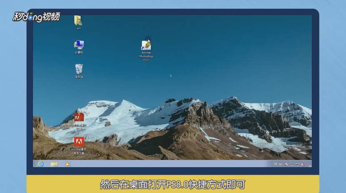This screenshot has height=193, width=346.
Task: Click the 'Adobe Photoshop CS2' icon label
Action: click(146, 56)
